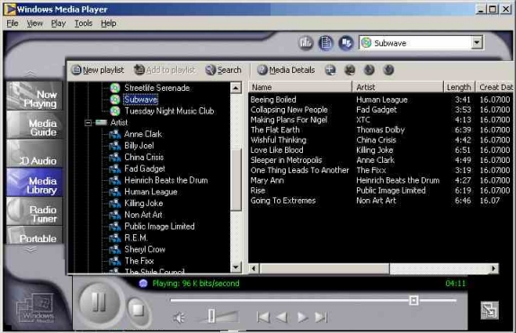Open the Portable device tab
Viewport: 516px width, 333px height.
[34, 235]
